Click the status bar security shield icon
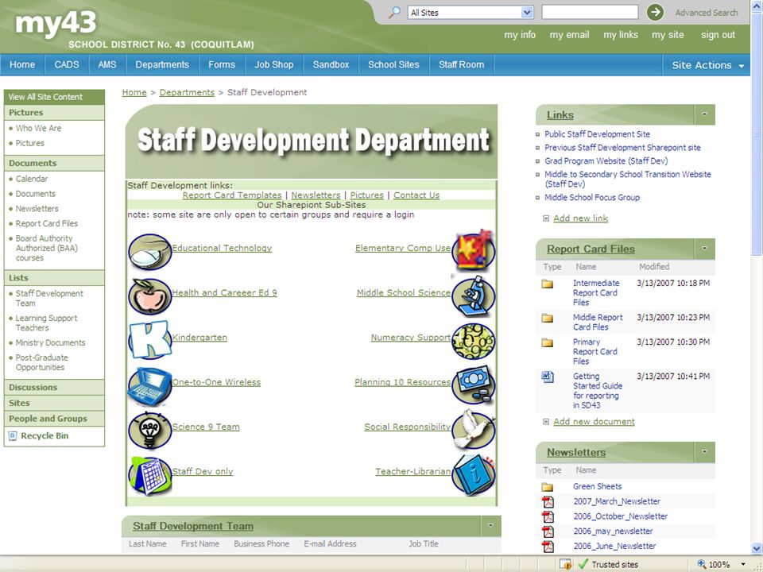This screenshot has width=763, height=572. [x=565, y=564]
